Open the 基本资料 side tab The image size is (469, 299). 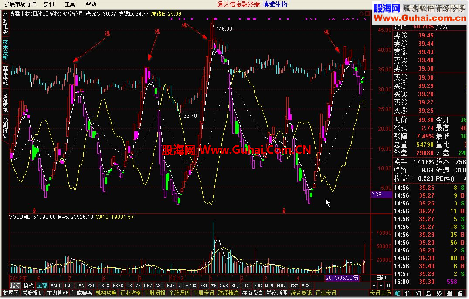click(5, 76)
